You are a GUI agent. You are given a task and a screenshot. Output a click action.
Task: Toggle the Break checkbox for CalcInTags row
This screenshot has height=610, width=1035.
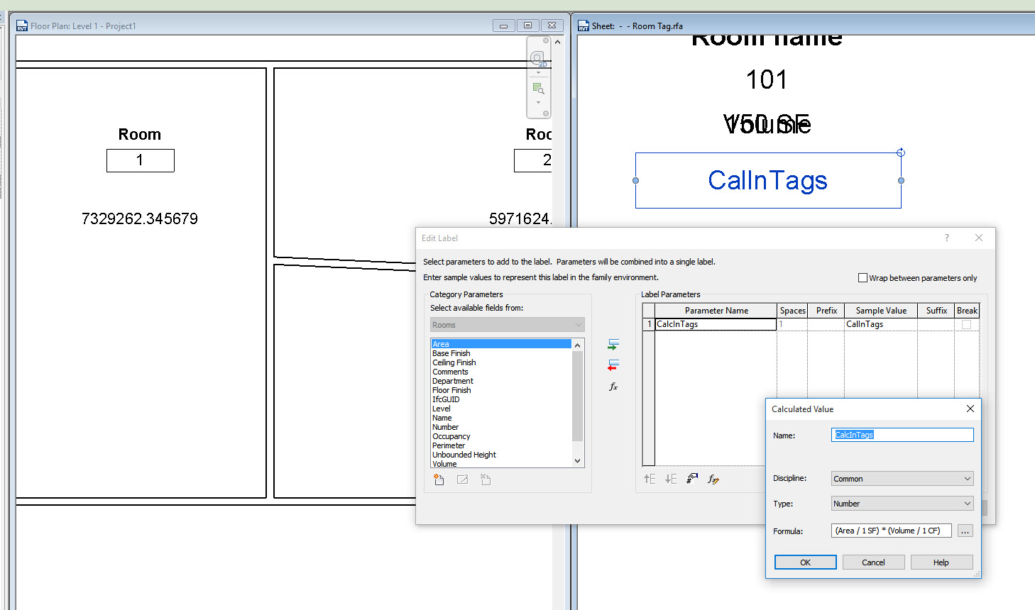[966, 324]
